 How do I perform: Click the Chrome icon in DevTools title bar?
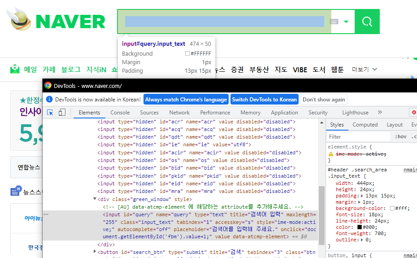pos(48,85)
